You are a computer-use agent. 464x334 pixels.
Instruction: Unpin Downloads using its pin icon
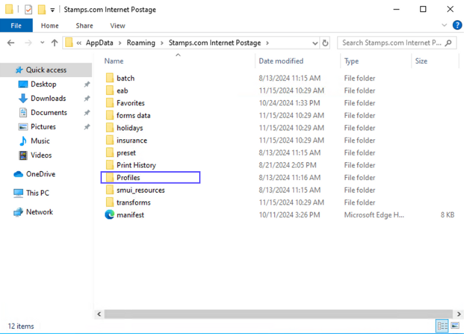pos(87,98)
